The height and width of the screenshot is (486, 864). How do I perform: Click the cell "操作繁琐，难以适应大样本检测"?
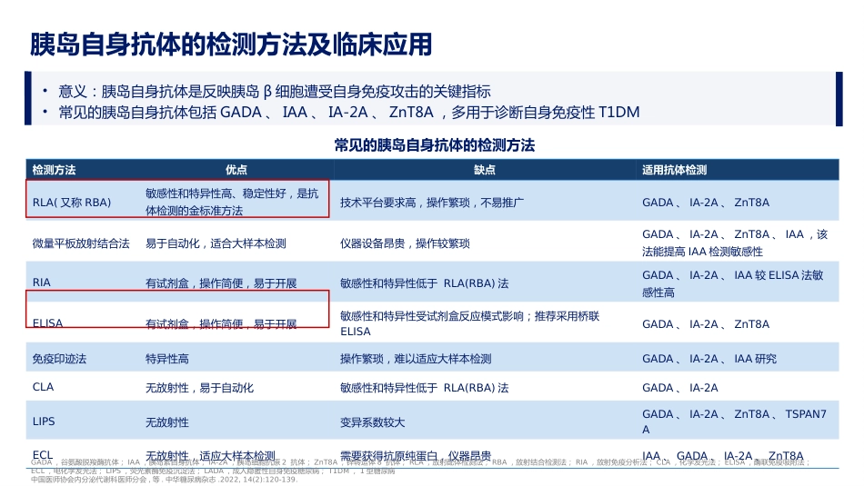pyautogui.click(x=416, y=359)
